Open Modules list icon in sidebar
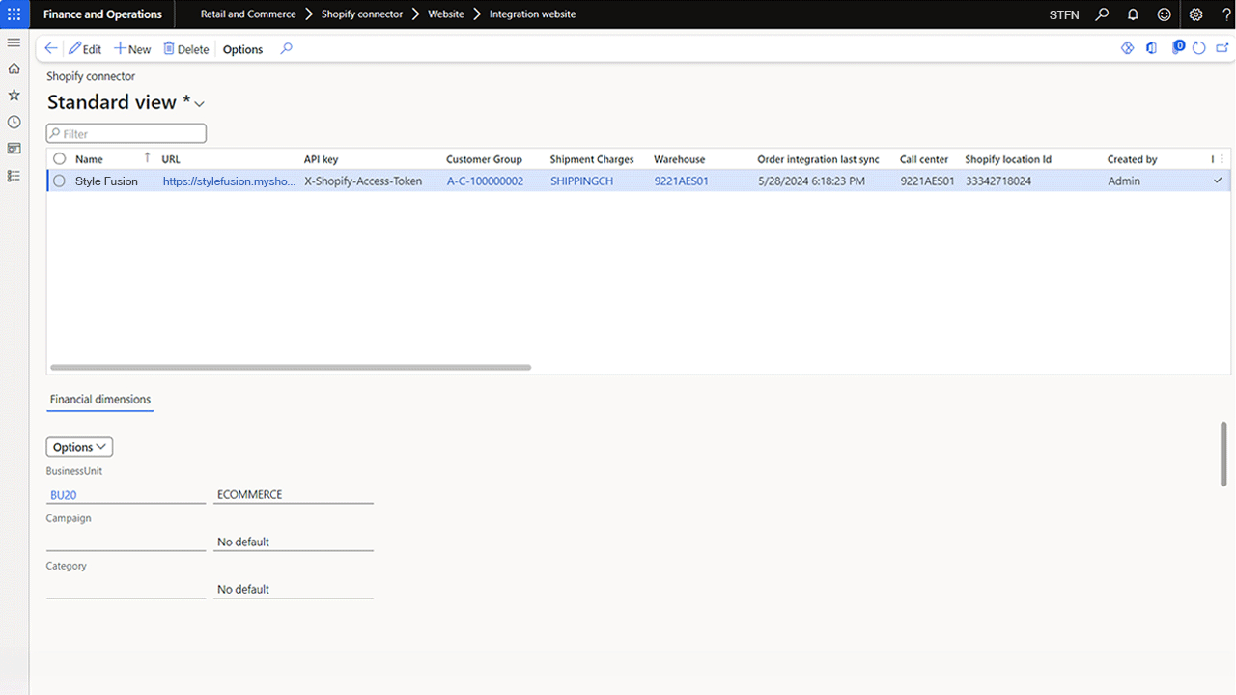The image size is (1236, 695). 14,176
